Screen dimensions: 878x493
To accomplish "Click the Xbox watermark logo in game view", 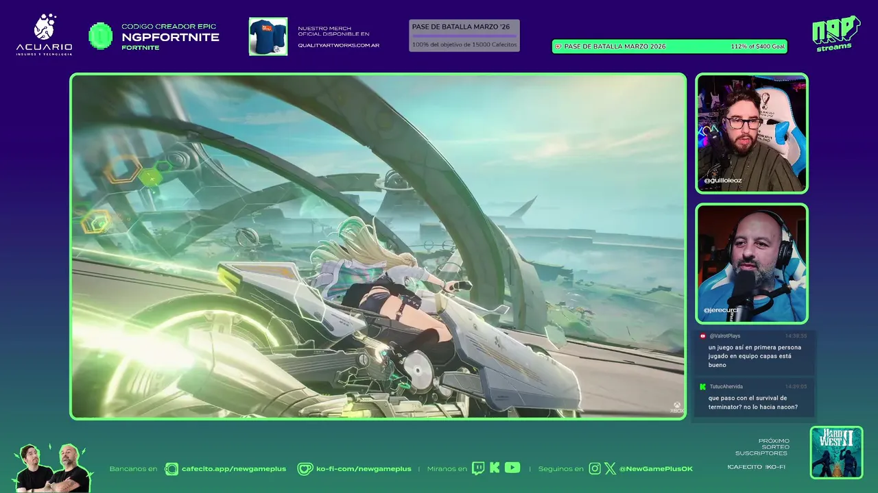I will point(677,407).
